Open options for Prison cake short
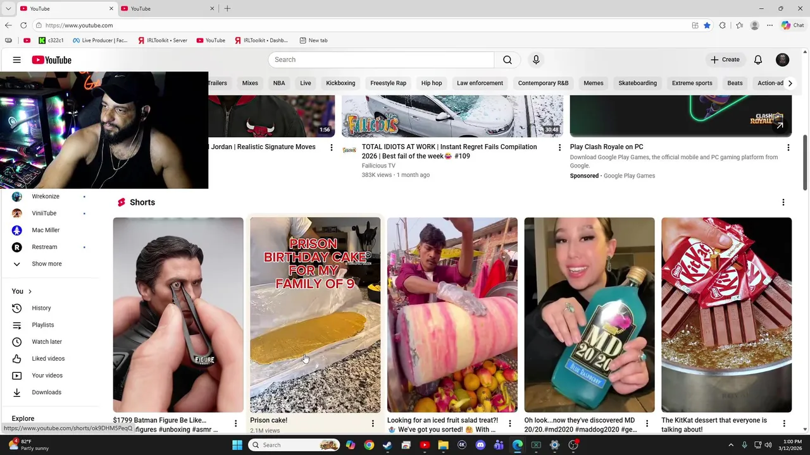This screenshot has height=455, width=810. [x=373, y=423]
